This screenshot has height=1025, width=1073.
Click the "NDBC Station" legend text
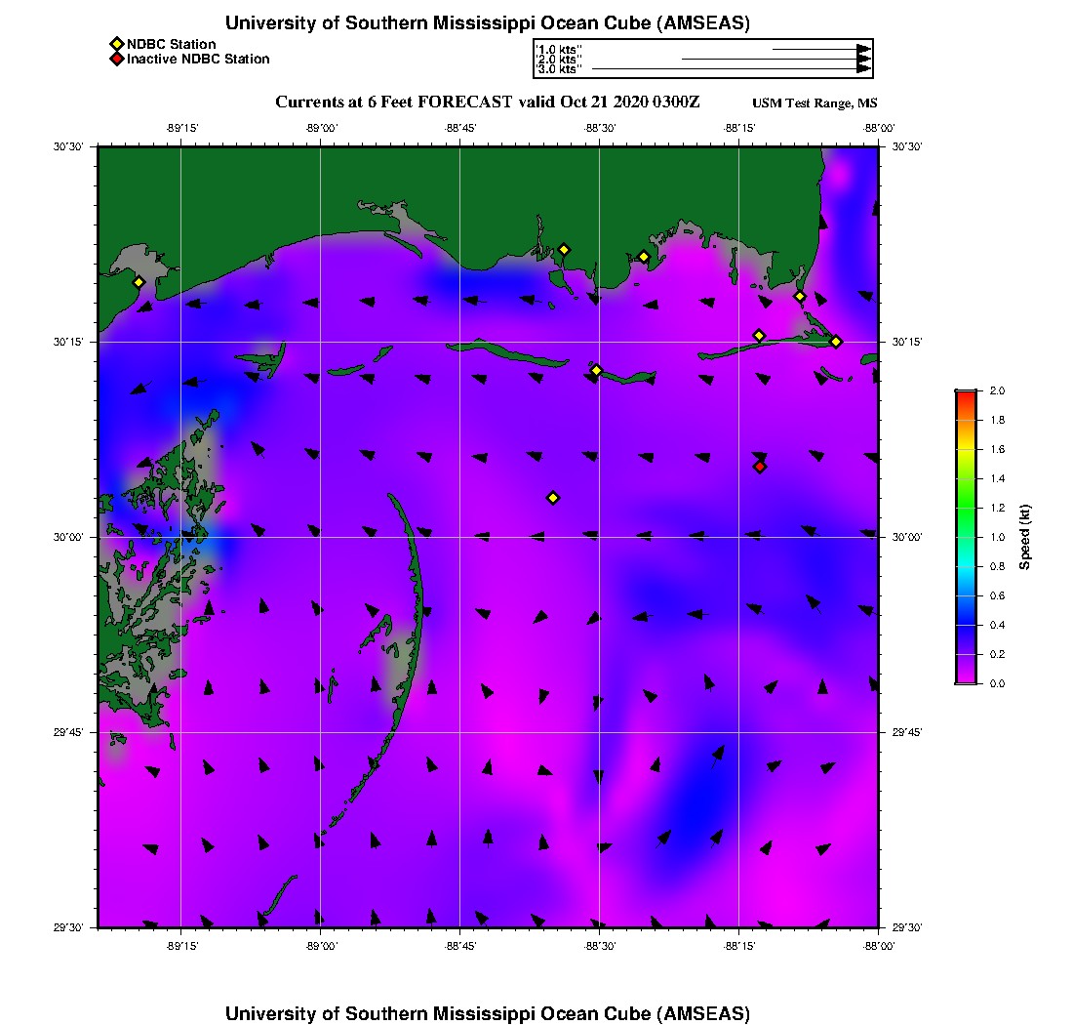point(172,44)
